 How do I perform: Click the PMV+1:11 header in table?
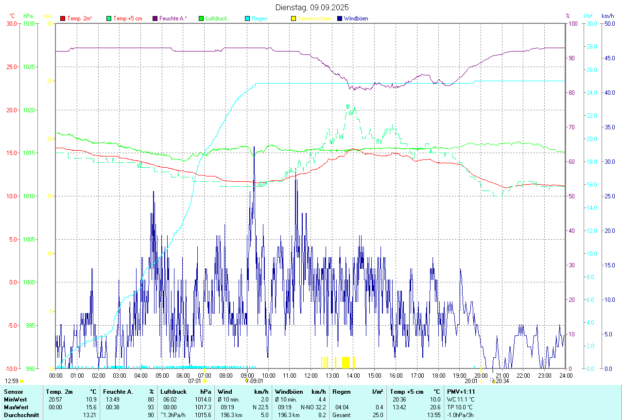click(x=461, y=391)
